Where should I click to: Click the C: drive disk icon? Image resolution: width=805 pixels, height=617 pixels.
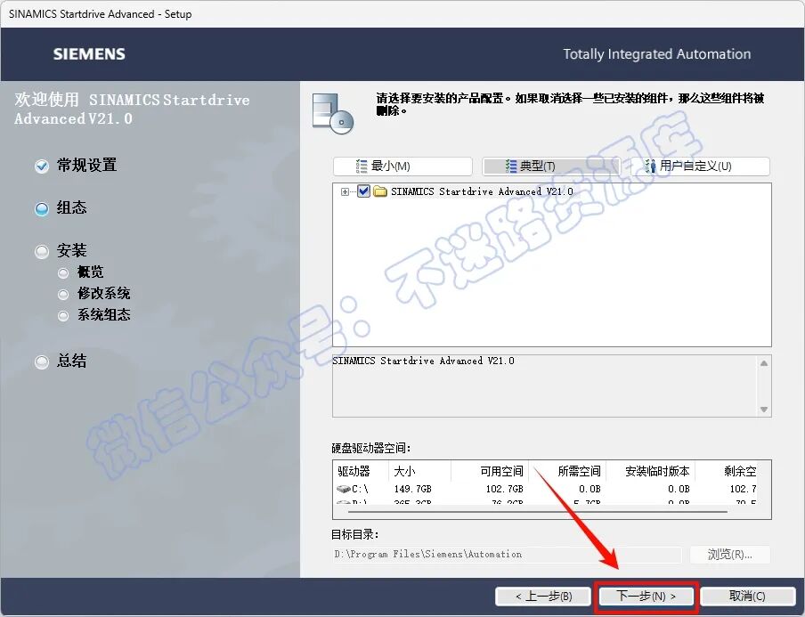[343, 489]
